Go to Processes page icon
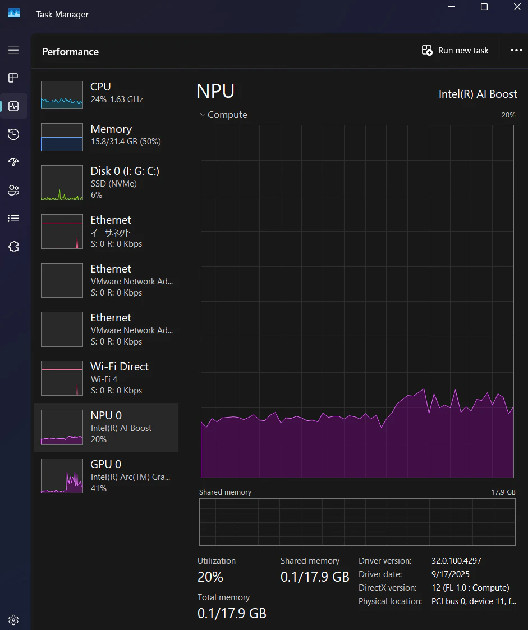Viewport: 528px width, 630px height. click(13, 78)
